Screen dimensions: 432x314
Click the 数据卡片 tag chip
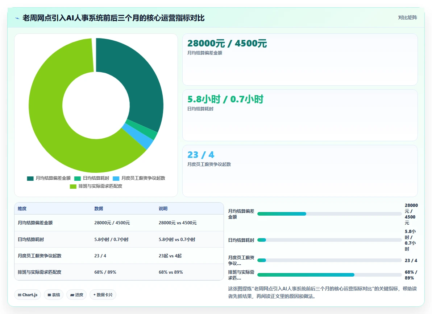coord(103,295)
